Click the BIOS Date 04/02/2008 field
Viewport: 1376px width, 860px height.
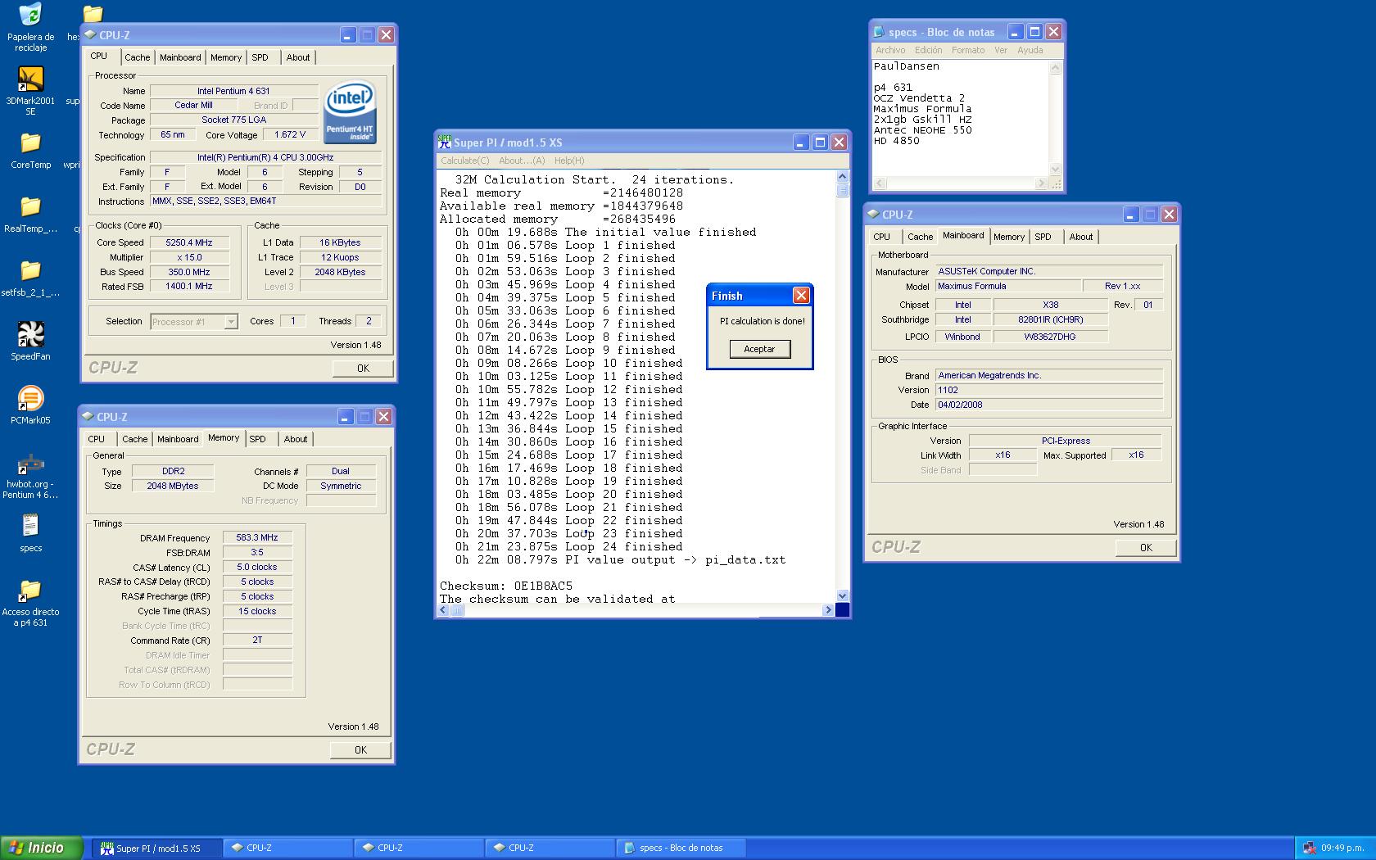1049,405
